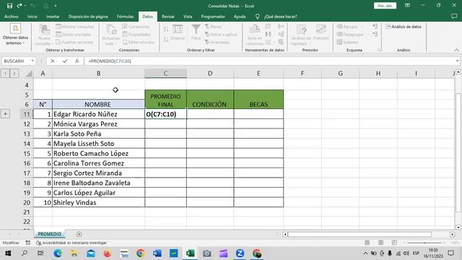
Task: Click the BECAS header cell
Action: (x=258, y=100)
